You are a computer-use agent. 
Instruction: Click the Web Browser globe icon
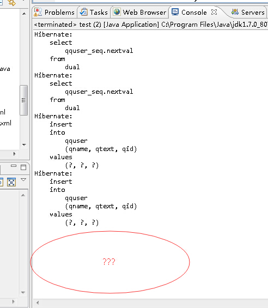(117, 12)
